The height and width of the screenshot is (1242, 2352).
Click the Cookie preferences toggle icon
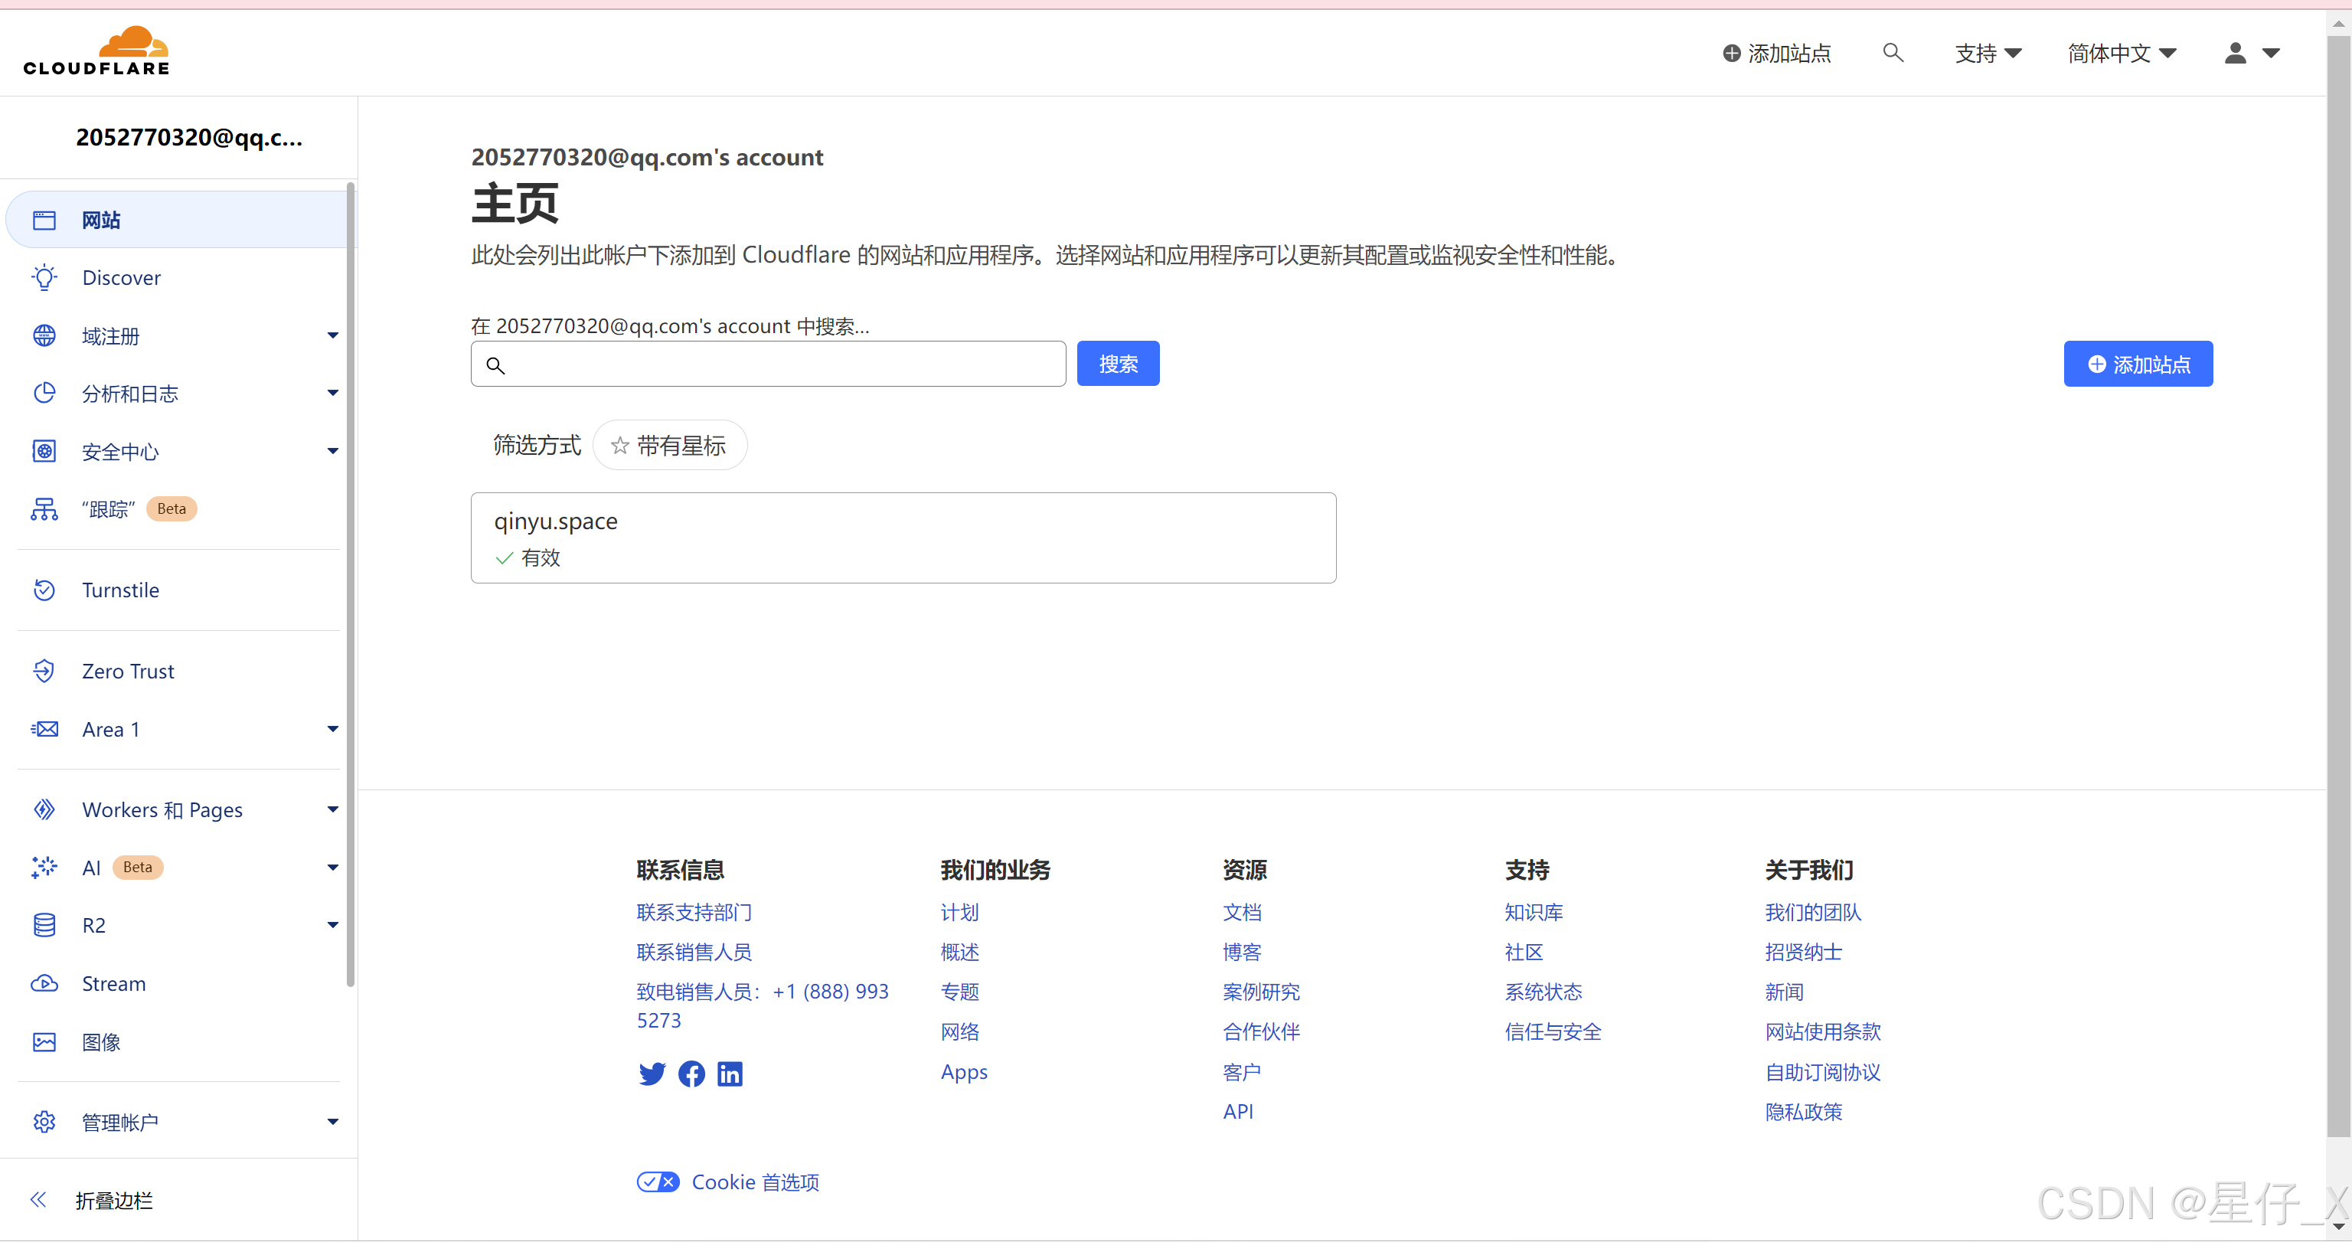[658, 1182]
